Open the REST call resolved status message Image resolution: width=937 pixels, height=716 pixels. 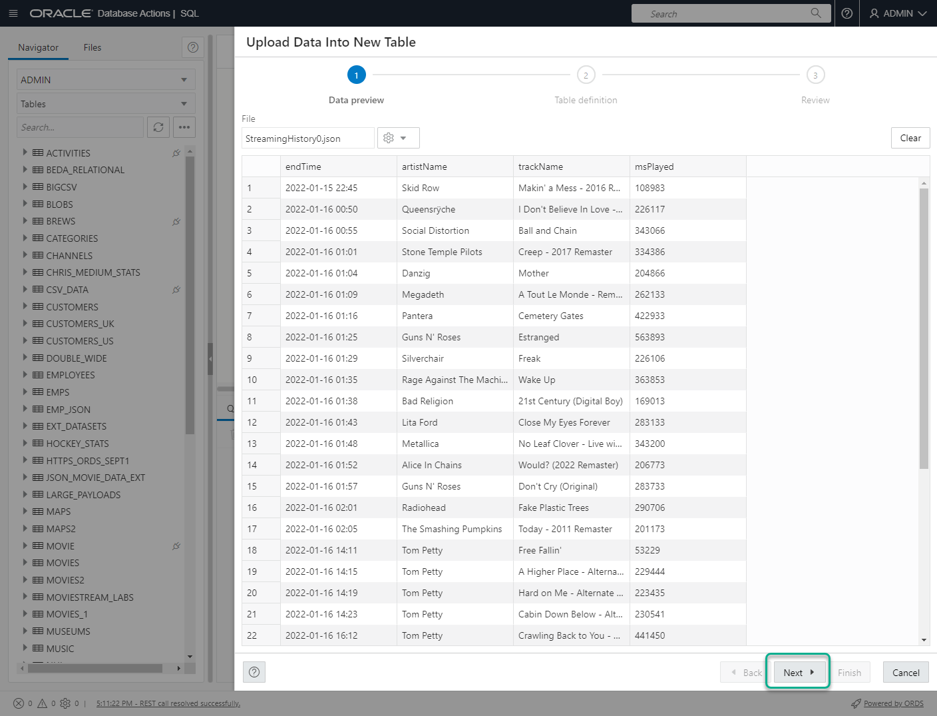tap(168, 703)
